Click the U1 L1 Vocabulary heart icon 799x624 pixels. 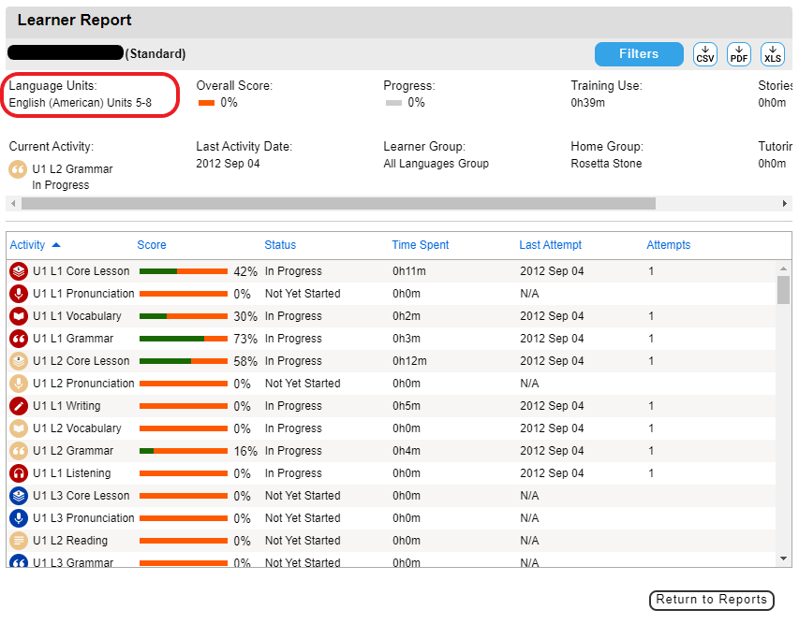click(x=20, y=315)
